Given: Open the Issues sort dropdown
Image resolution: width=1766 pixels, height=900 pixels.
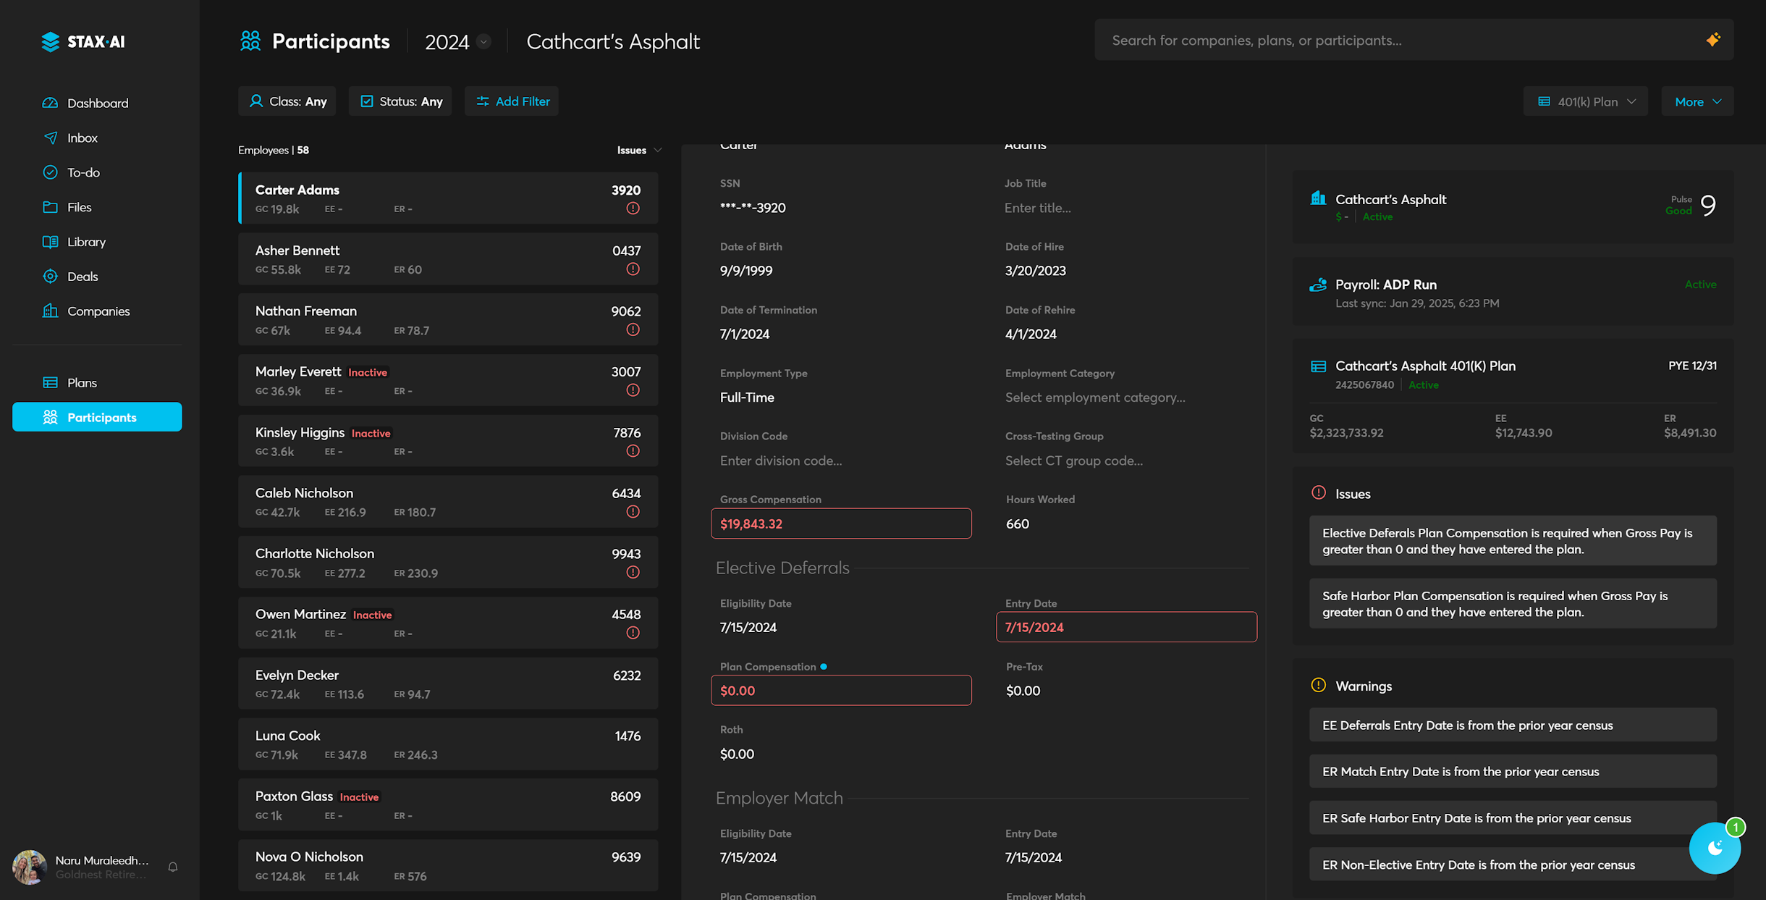Looking at the screenshot, I should [638, 150].
